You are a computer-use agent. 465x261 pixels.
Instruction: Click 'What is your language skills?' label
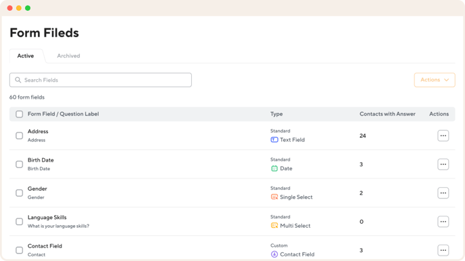[x=58, y=226]
